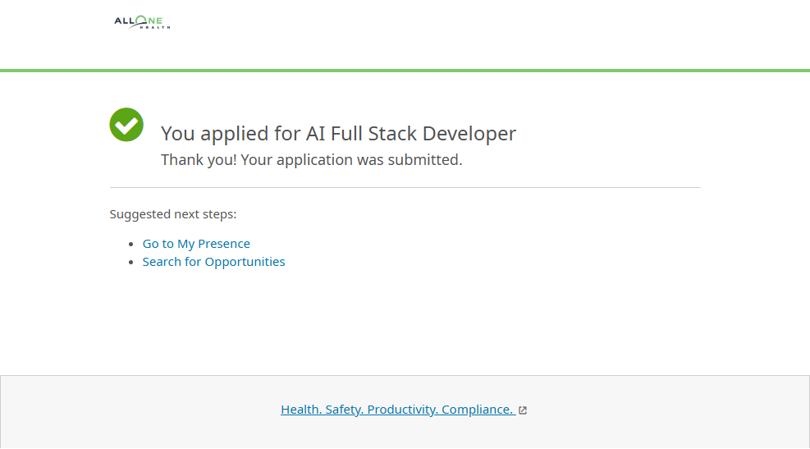The height and width of the screenshot is (449, 810).
Task: Open the Go to My Presence link
Action: (x=196, y=244)
